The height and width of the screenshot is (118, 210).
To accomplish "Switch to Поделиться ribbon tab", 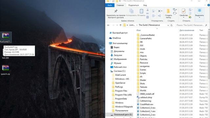I will point(134,5).
